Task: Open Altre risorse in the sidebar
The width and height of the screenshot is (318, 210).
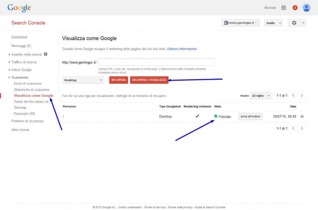Action: (x=20, y=130)
